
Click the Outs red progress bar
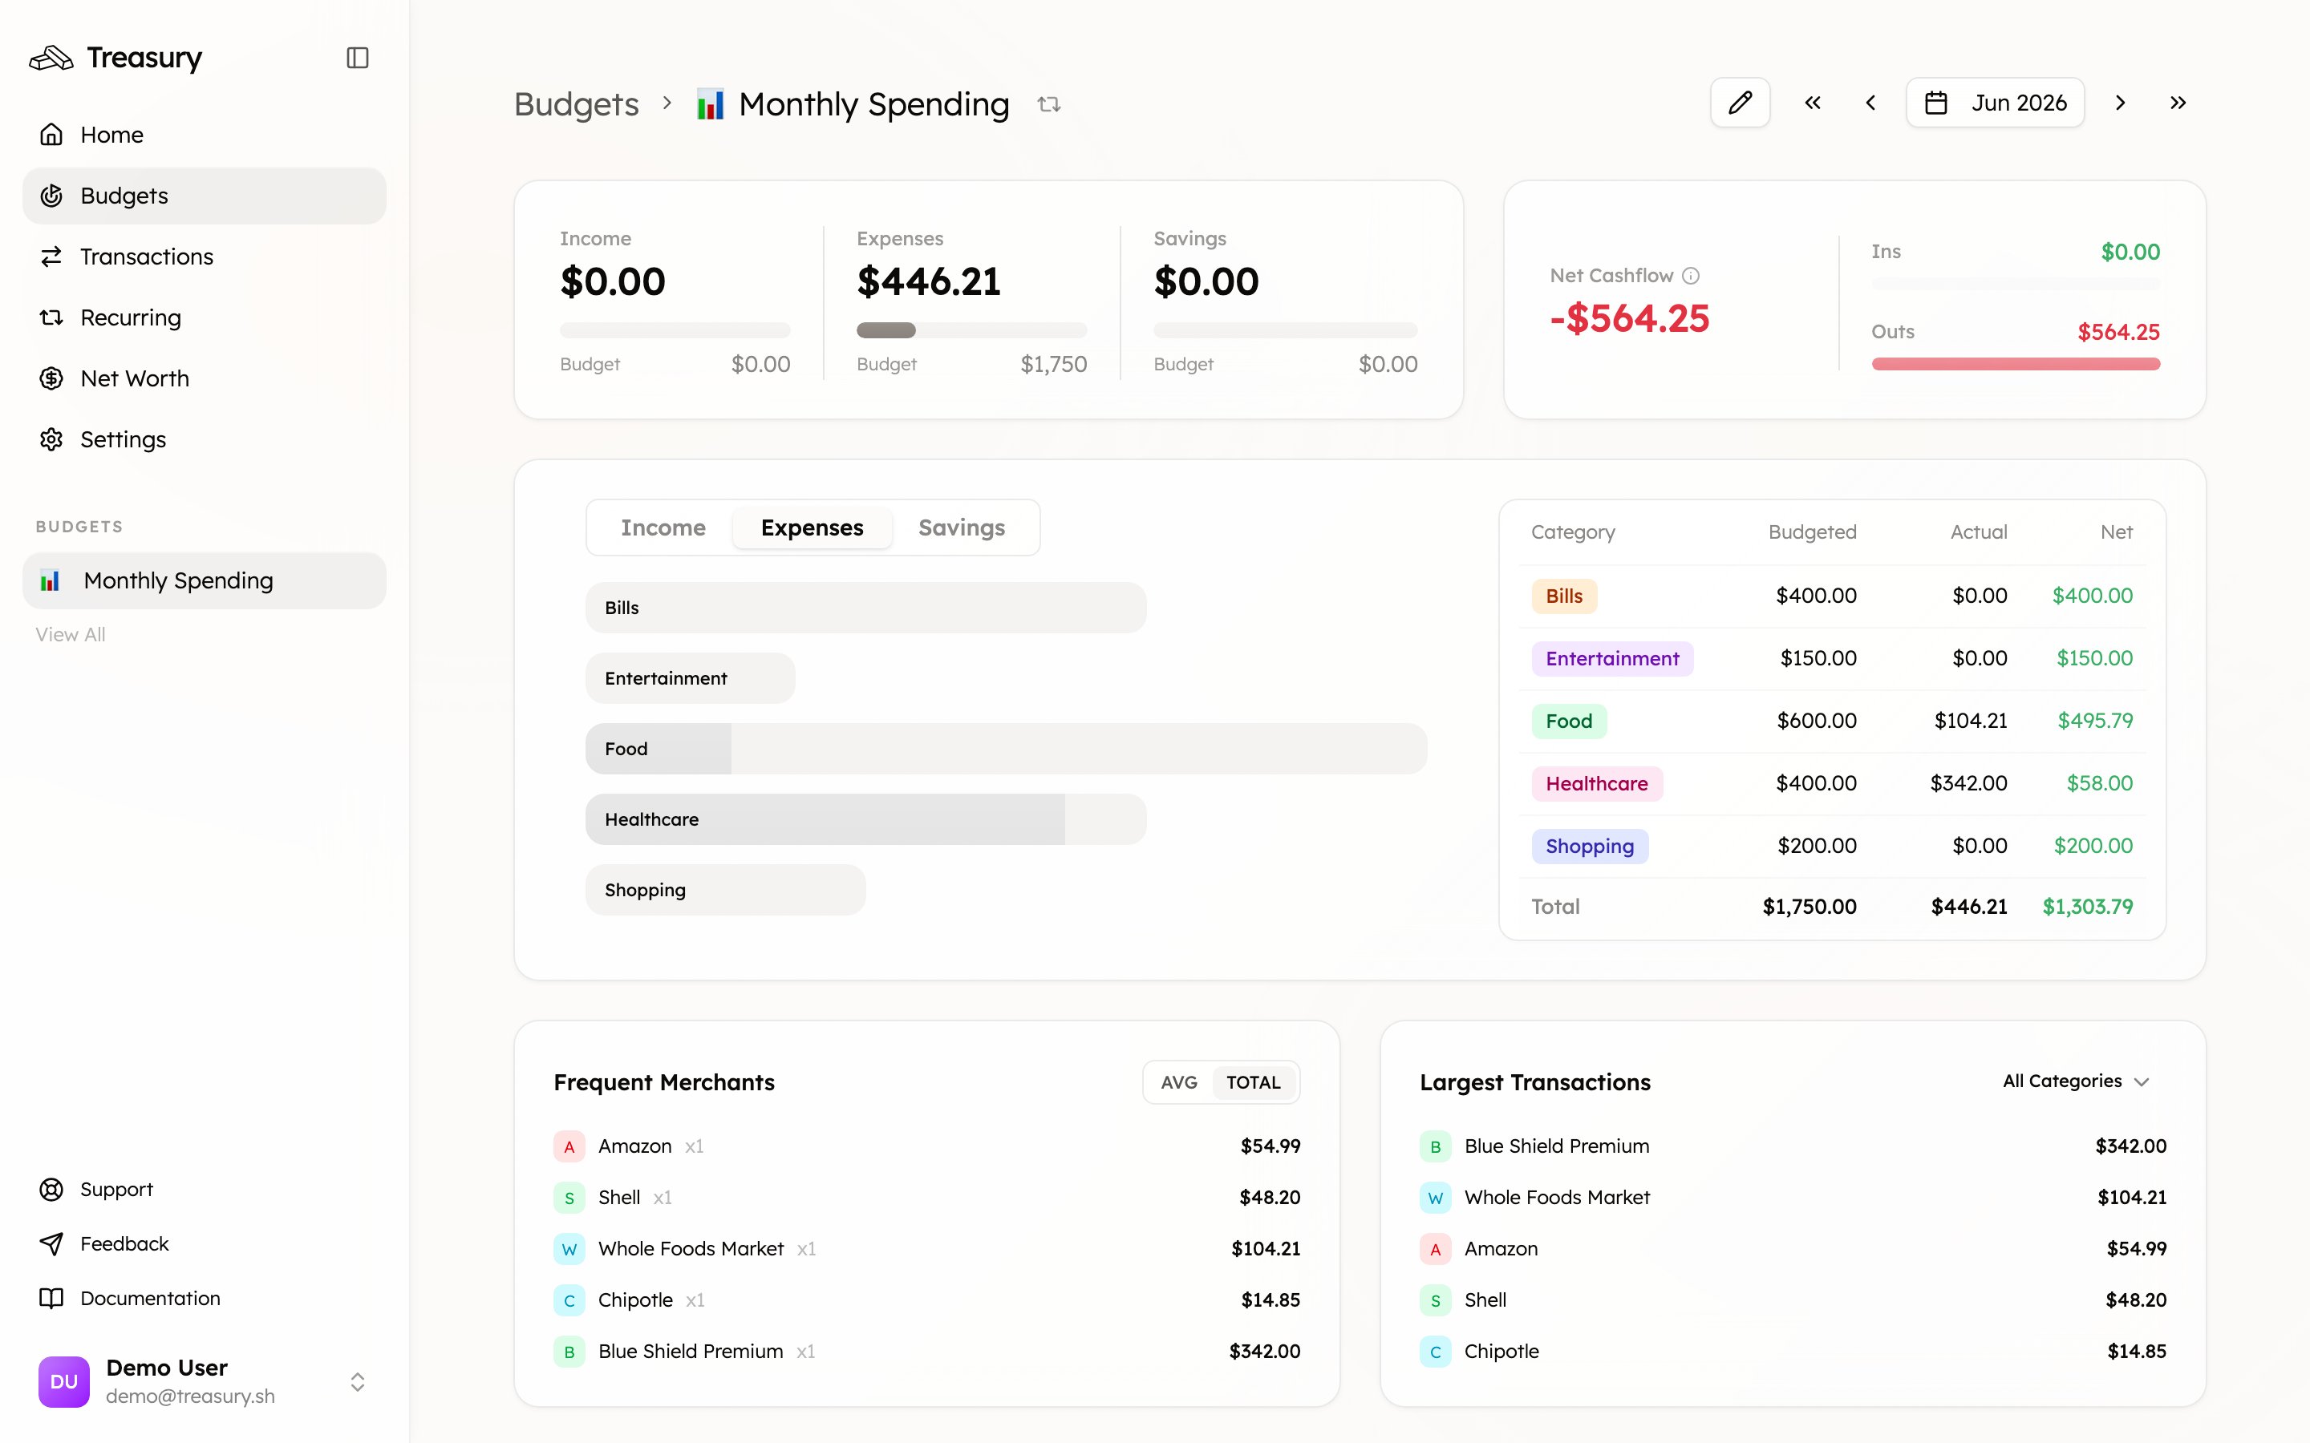(x=2015, y=364)
